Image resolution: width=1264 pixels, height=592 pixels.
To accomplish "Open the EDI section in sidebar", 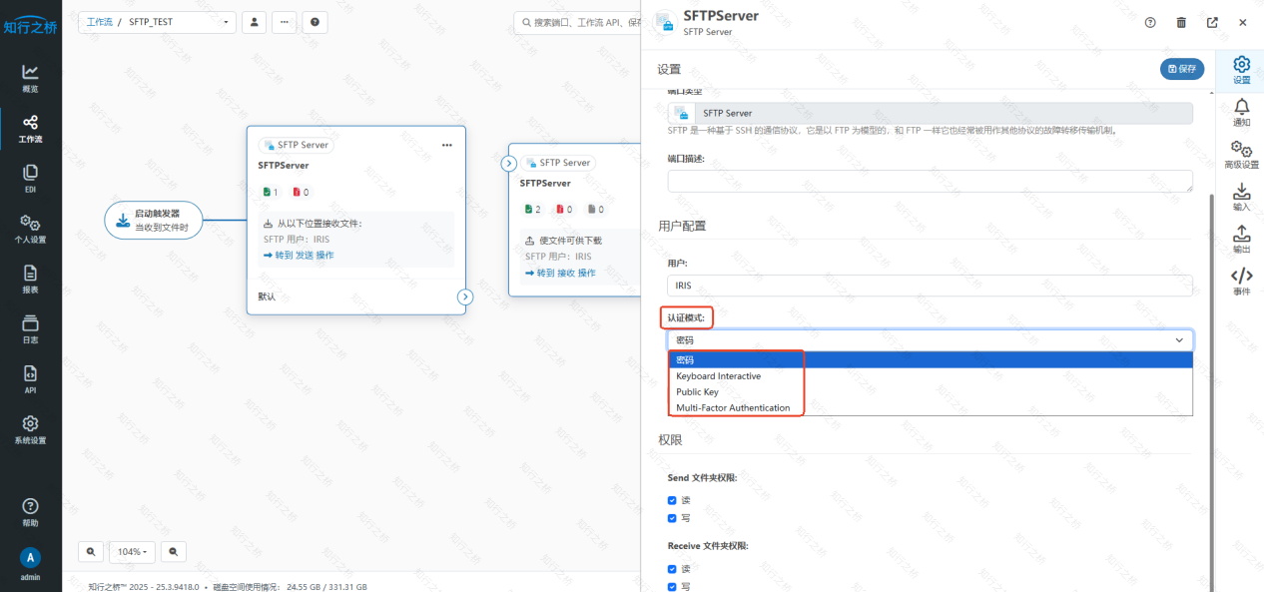I will coord(30,178).
